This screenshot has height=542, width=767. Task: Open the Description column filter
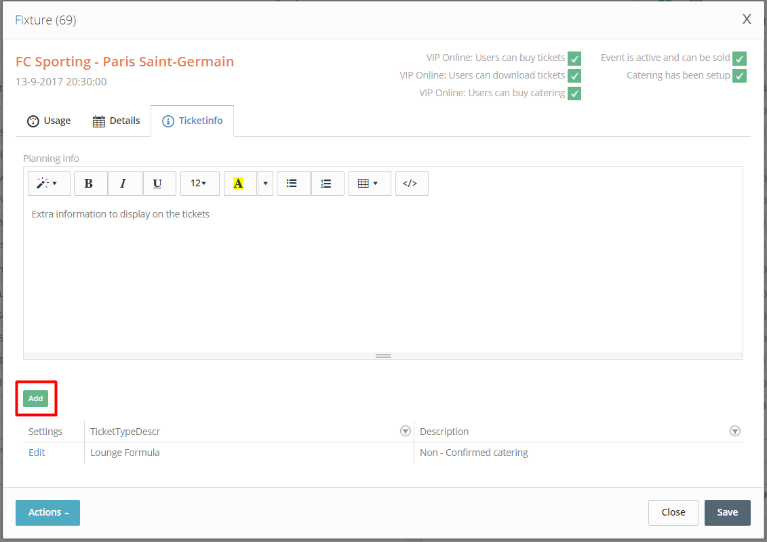coord(734,431)
